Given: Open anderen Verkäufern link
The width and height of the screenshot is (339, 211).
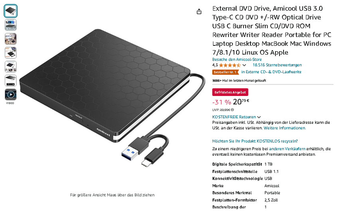Looking at the screenshot, I should click(287, 149).
